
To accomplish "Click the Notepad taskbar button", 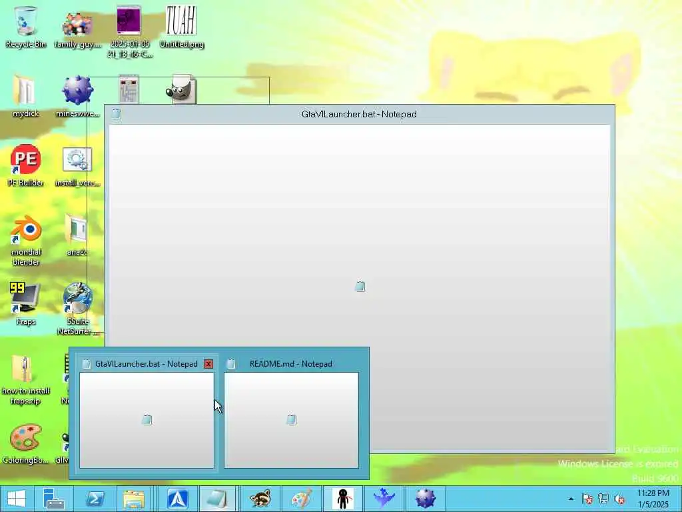I will point(216,499).
